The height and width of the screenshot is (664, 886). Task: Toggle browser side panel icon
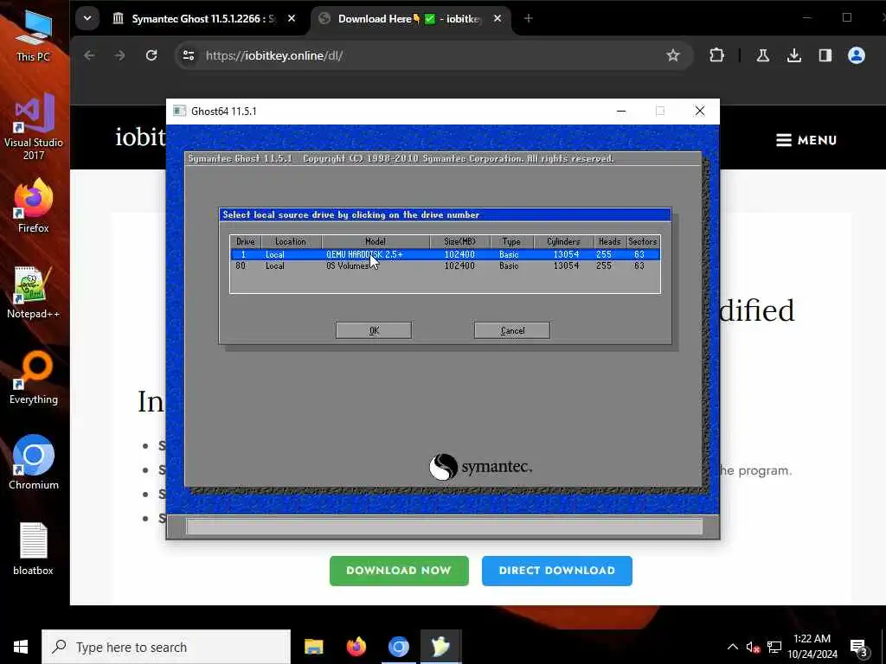pos(825,55)
